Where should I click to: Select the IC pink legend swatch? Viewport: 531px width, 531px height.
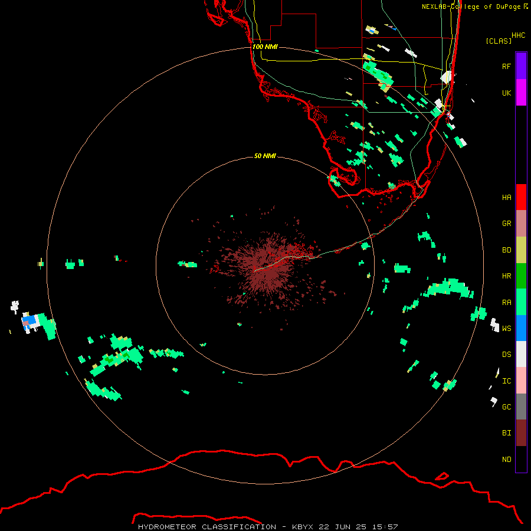[x=521, y=381]
